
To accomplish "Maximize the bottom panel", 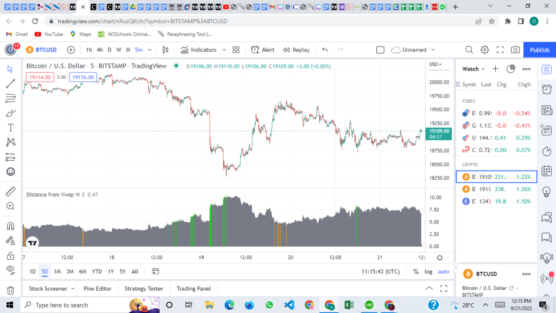I will pos(444,289).
